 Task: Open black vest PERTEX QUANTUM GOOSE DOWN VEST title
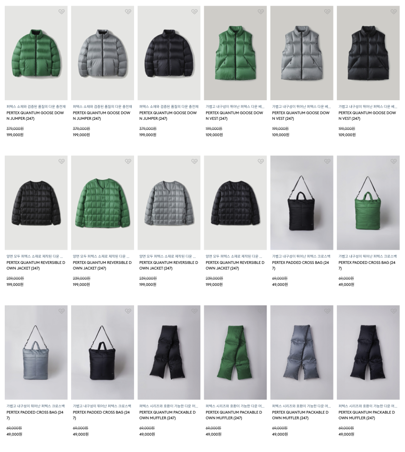(367, 116)
